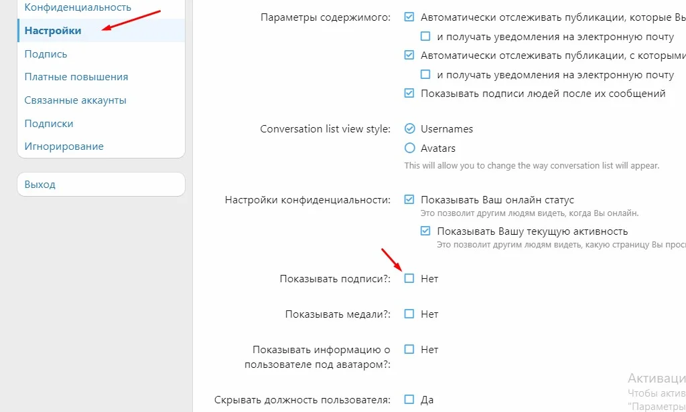Open the Игнорирование settings

65,146
